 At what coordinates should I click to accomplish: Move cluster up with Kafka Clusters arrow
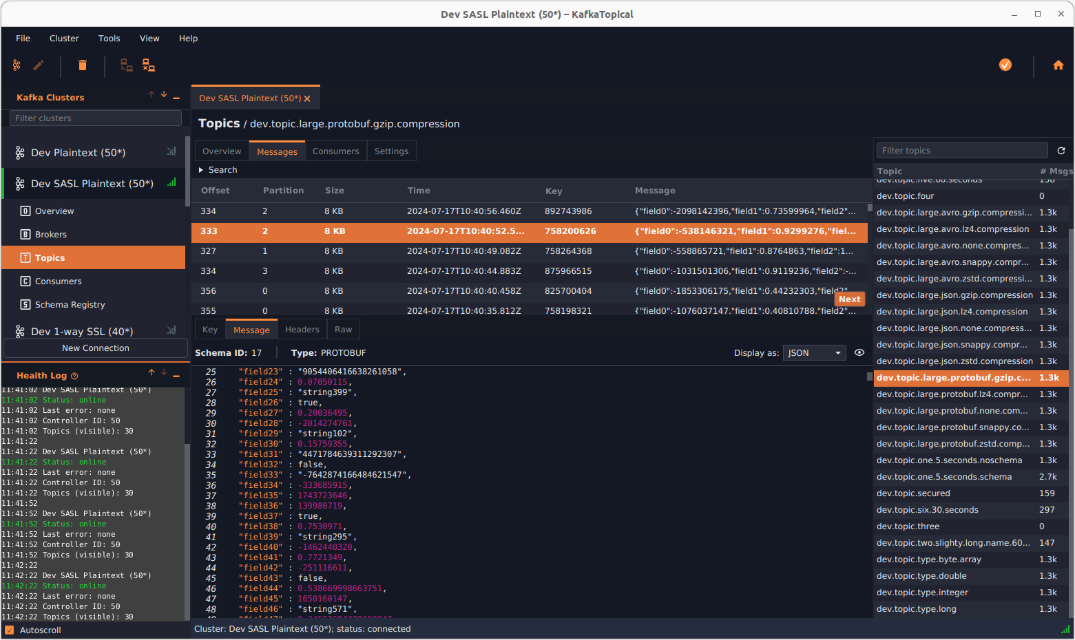click(152, 95)
